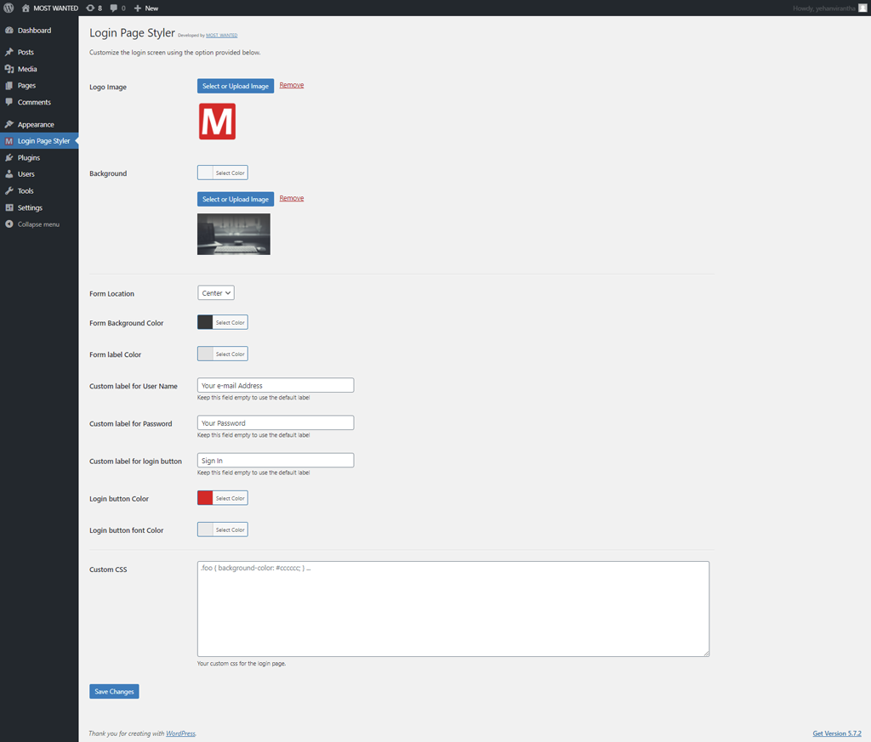Remove the uploaded logo image
Image resolution: width=871 pixels, height=742 pixels.
(292, 85)
